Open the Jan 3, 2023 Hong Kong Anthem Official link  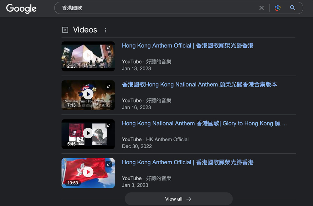click(187, 162)
